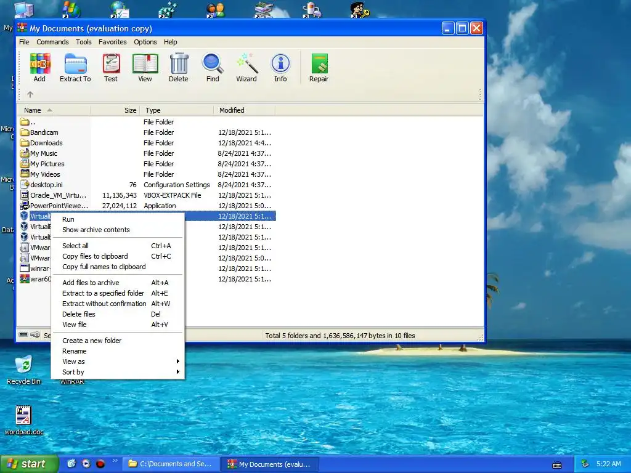This screenshot has width=631, height=473.
Task: Click the key icon in status bar
Action: (35, 334)
